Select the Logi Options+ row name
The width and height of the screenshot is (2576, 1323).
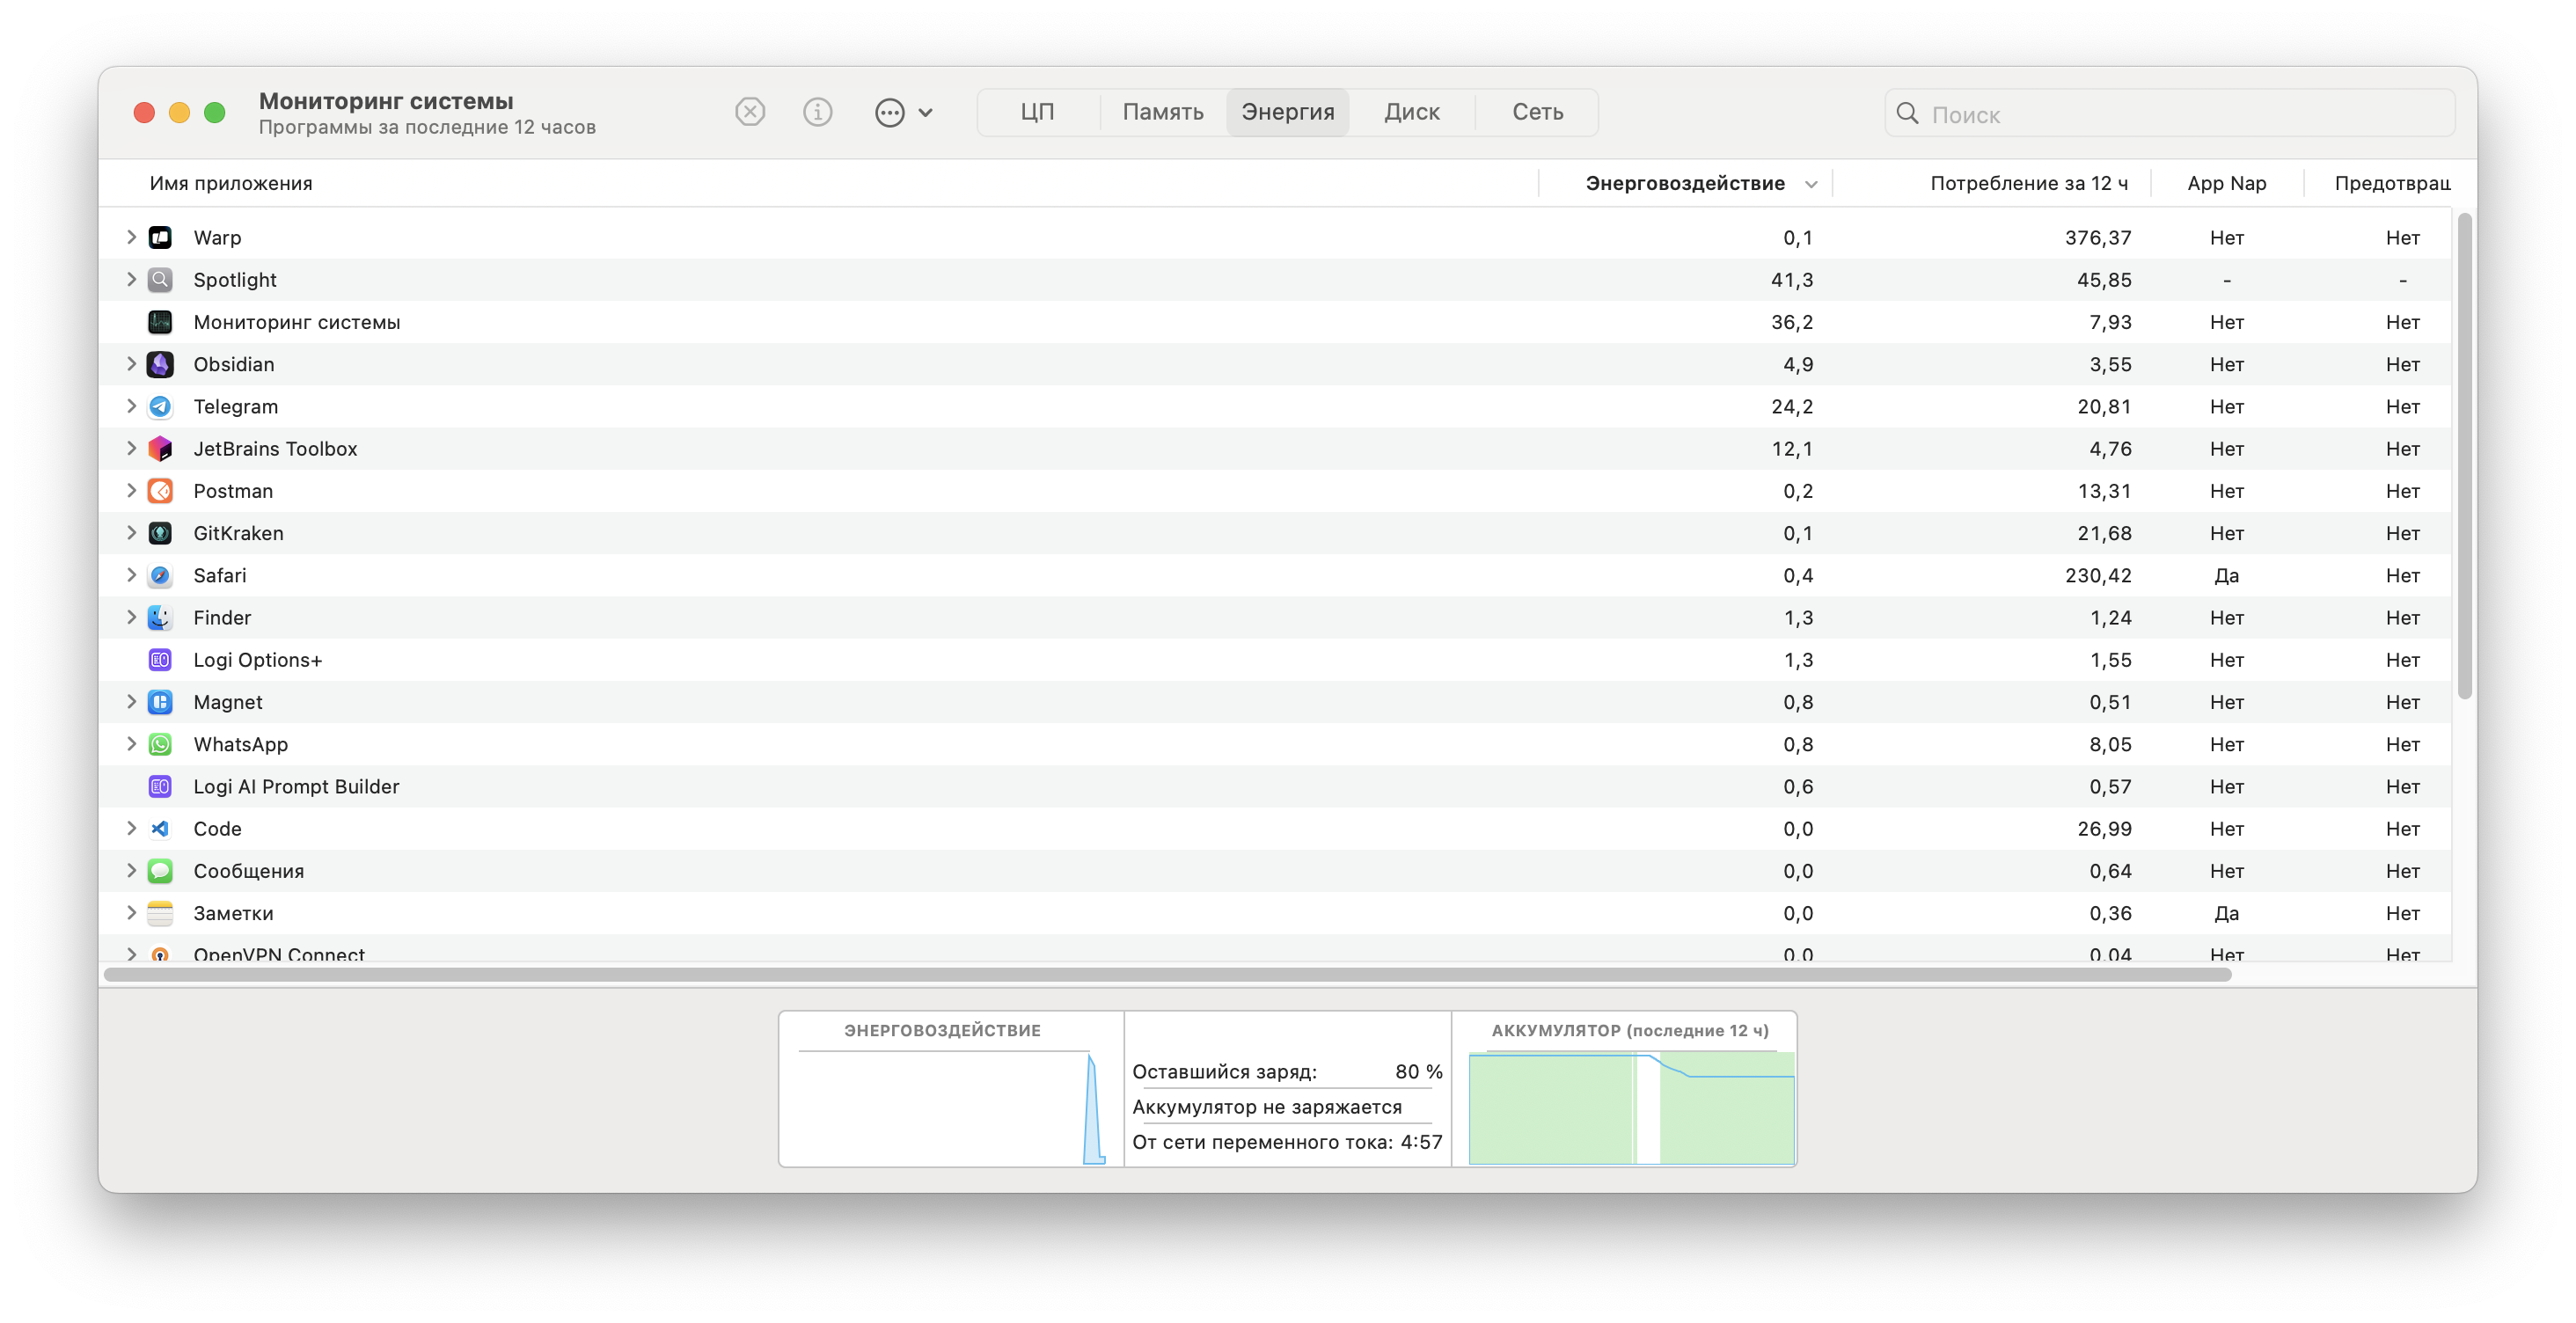point(257,660)
